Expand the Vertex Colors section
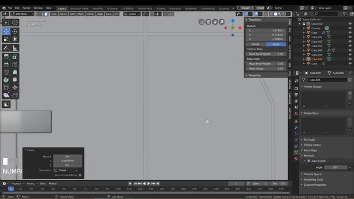This screenshot has height=199, width=354. pyautogui.click(x=312, y=145)
